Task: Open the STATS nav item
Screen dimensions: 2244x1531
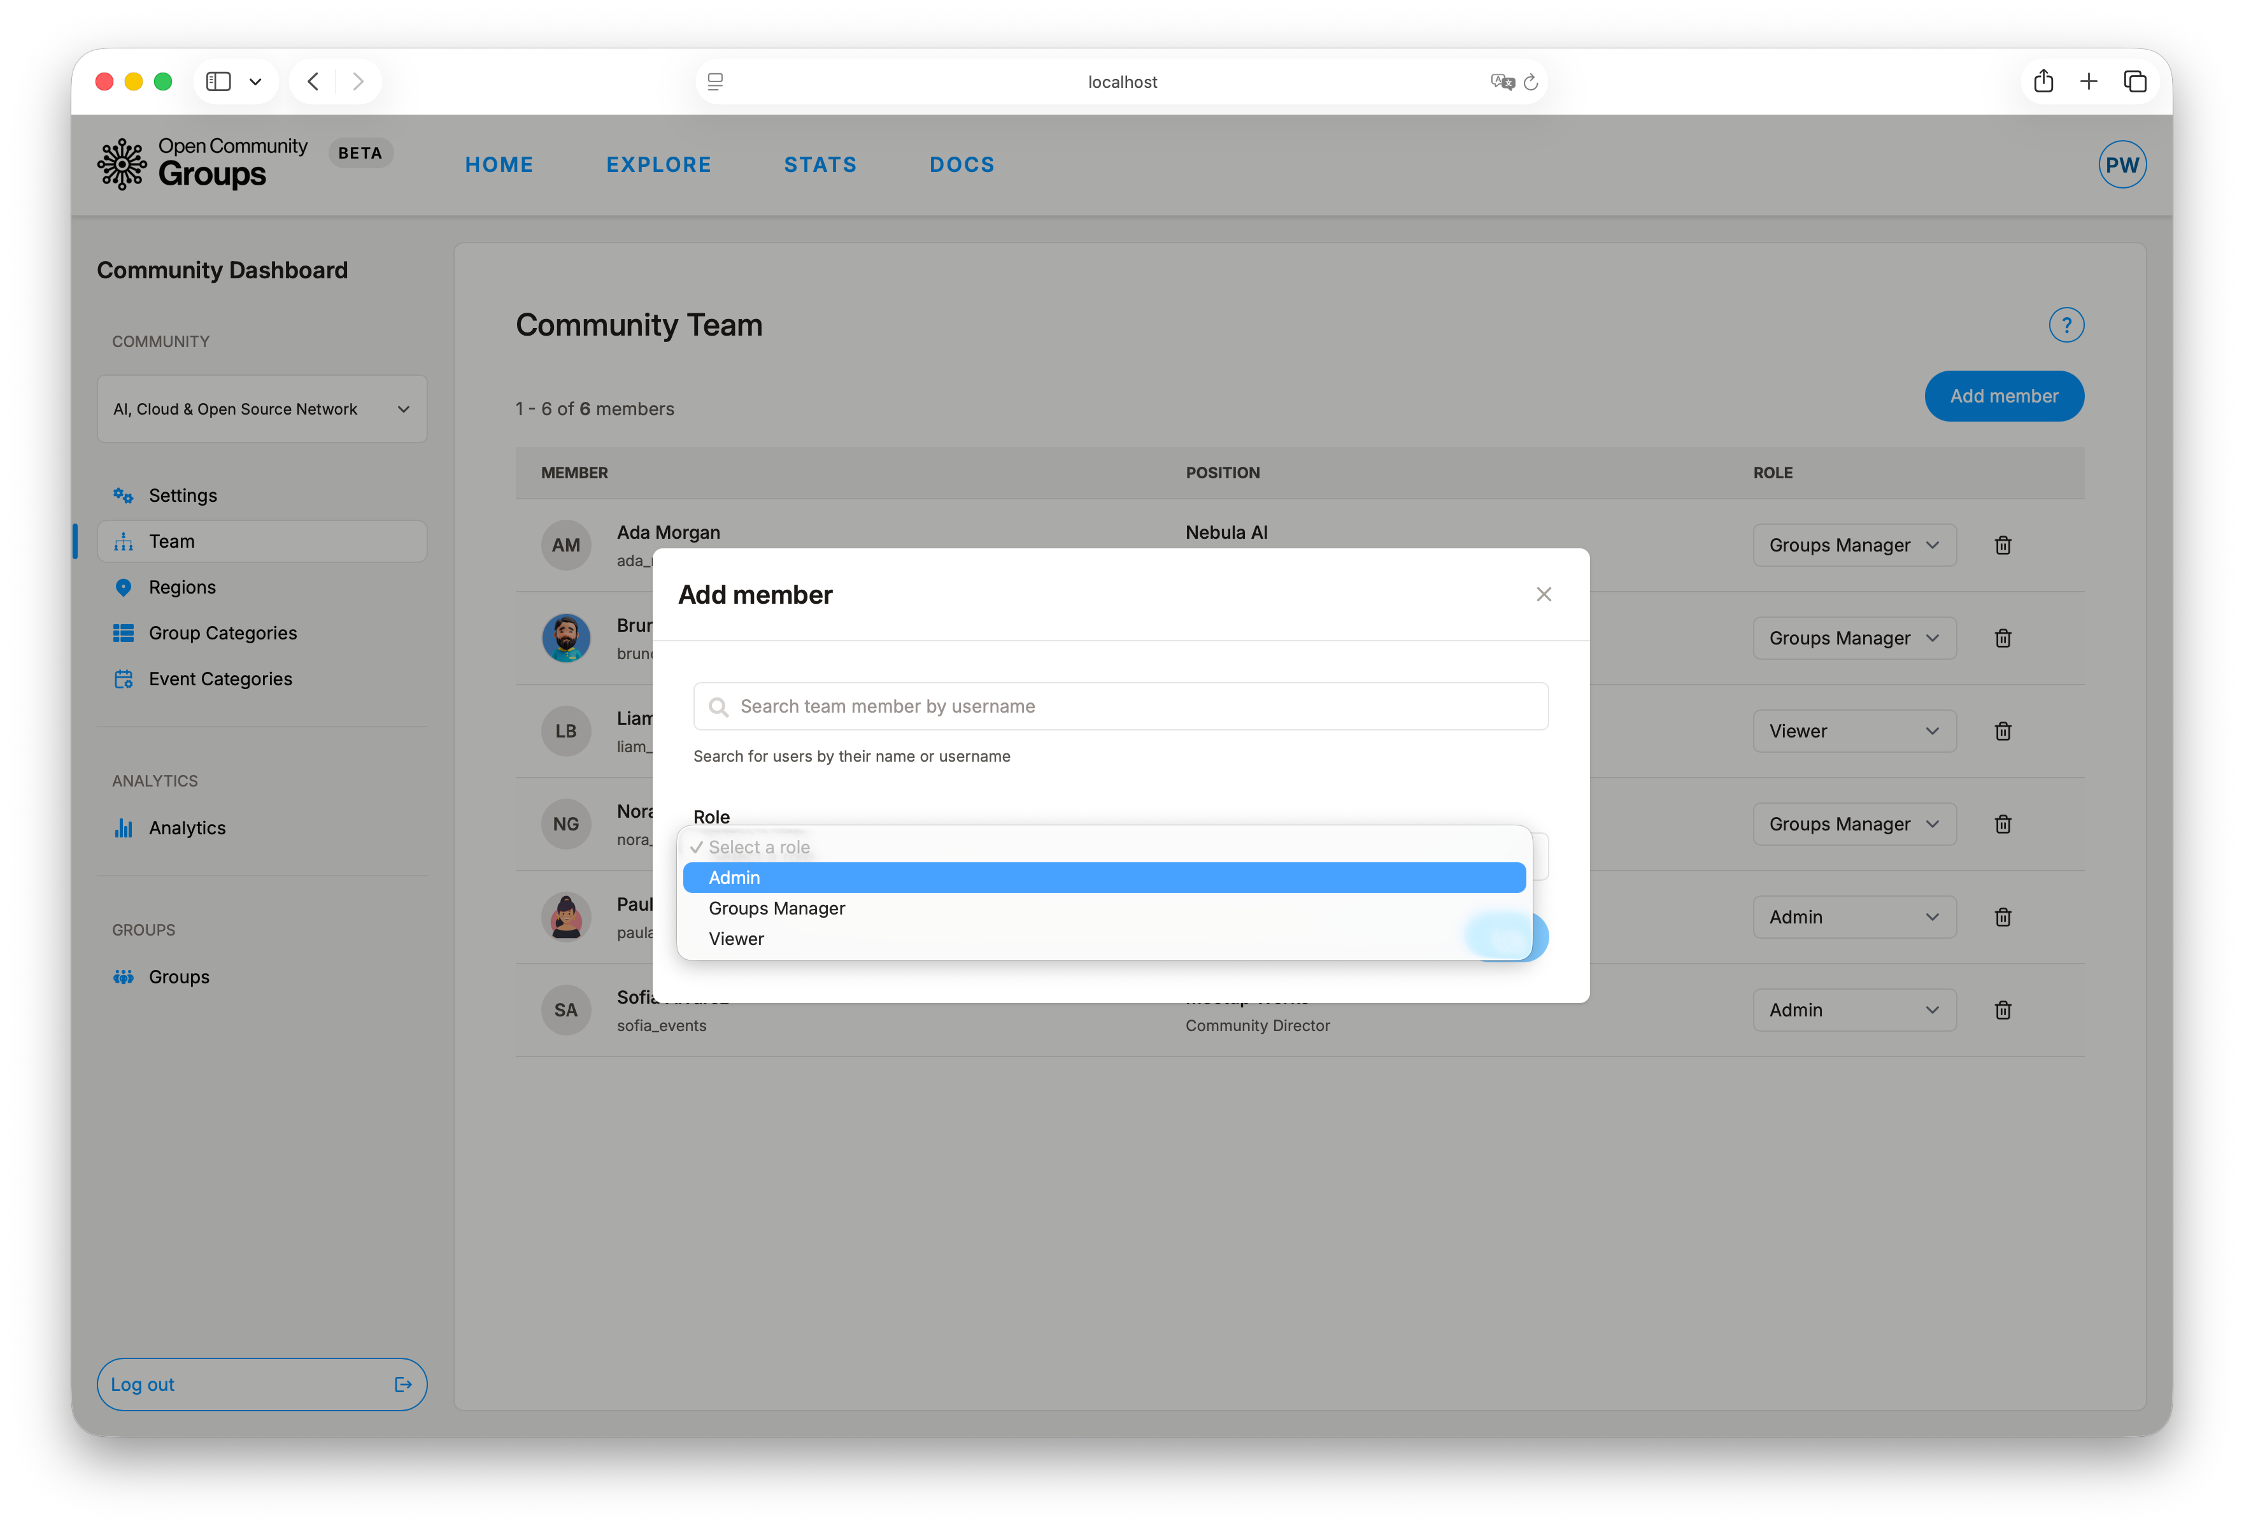Action: coord(820,164)
